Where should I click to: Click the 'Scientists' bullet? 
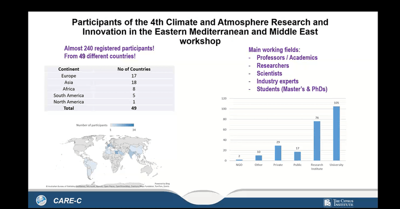[x=269, y=73]
